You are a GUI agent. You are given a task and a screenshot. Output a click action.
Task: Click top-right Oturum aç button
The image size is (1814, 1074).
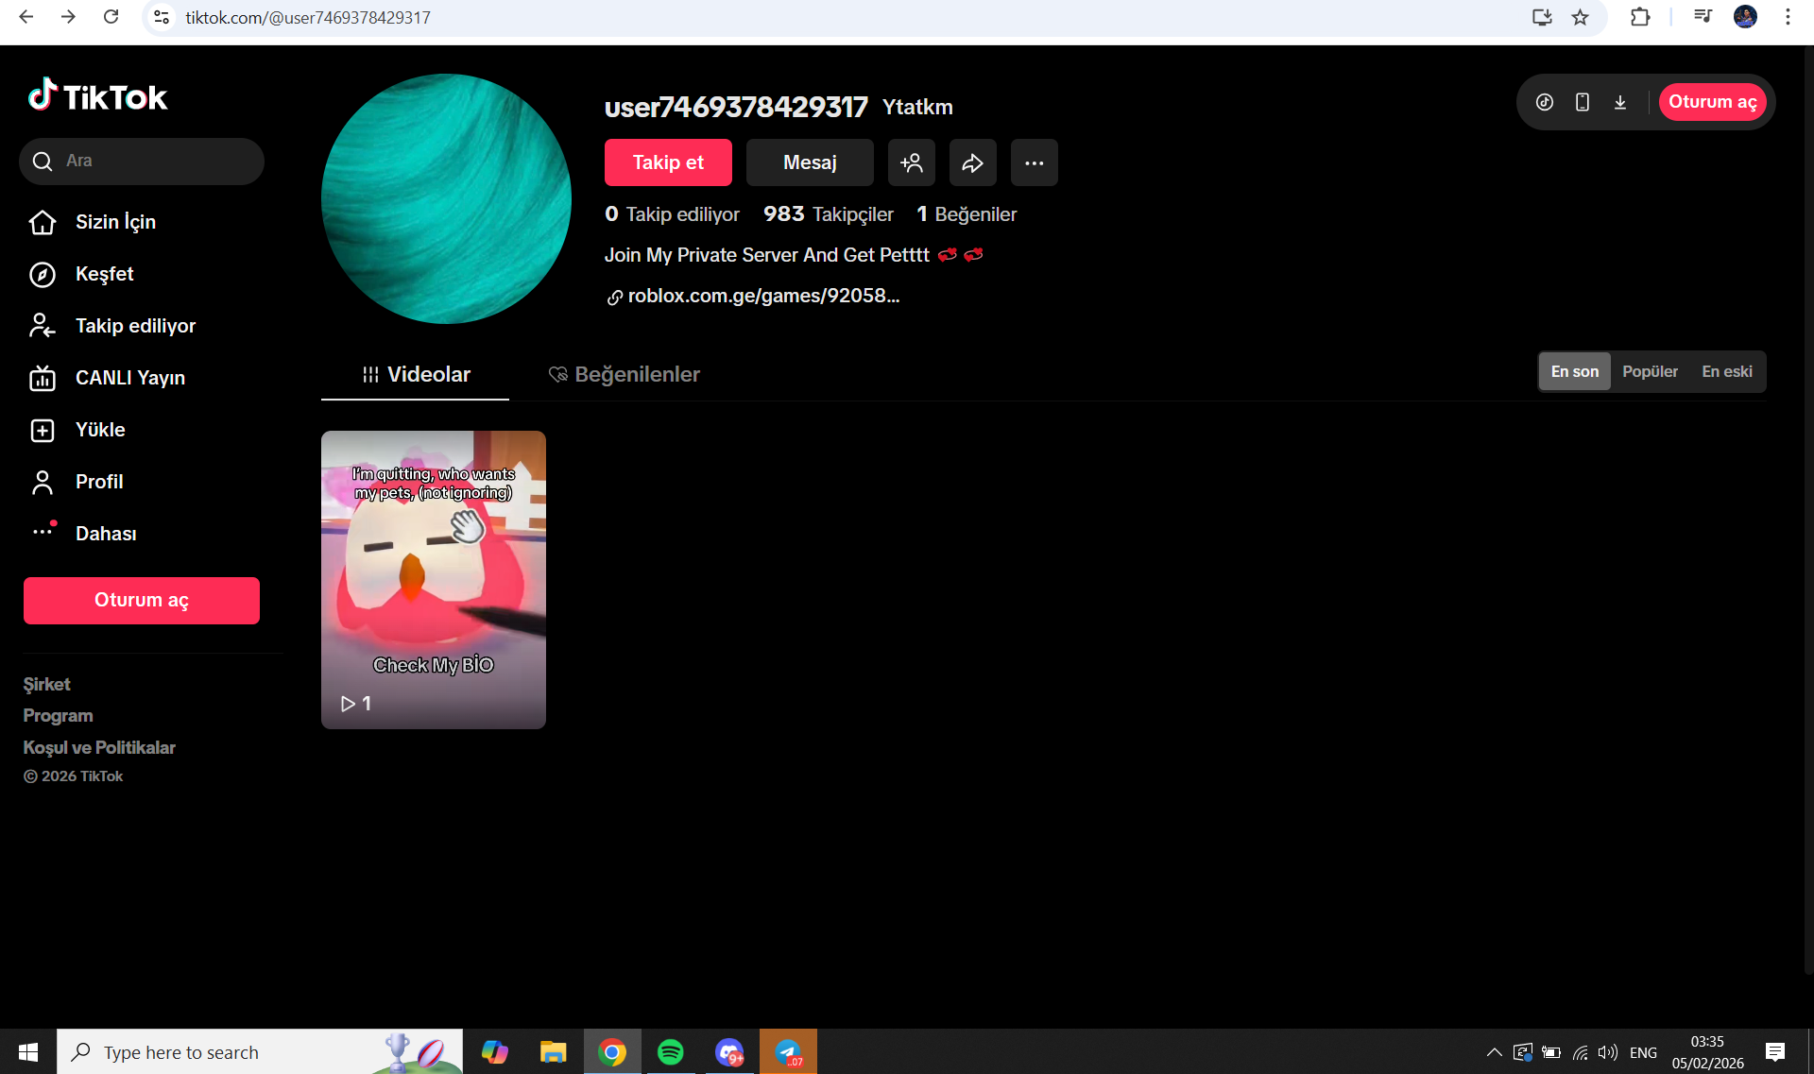pyautogui.click(x=1712, y=102)
